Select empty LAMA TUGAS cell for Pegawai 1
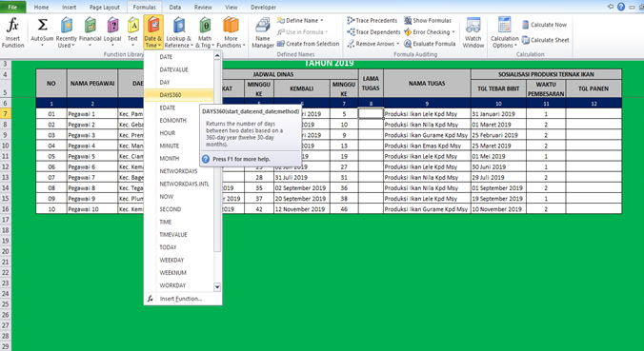The width and height of the screenshot is (644, 351). (x=371, y=113)
